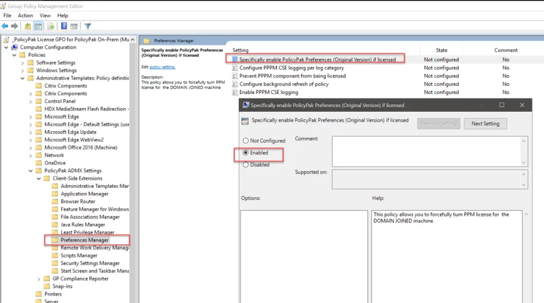The height and width of the screenshot is (303, 544).
Task: Open the View menu
Action: (45, 15)
